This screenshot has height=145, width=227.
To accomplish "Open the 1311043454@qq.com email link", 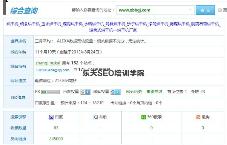I will point(53,70).
